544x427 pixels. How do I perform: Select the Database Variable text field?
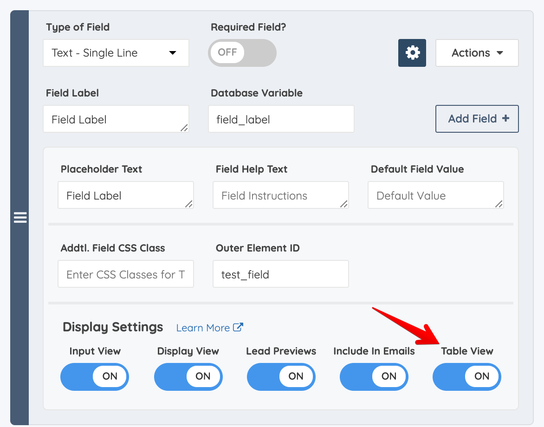pyautogui.click(x=281, y=119)
